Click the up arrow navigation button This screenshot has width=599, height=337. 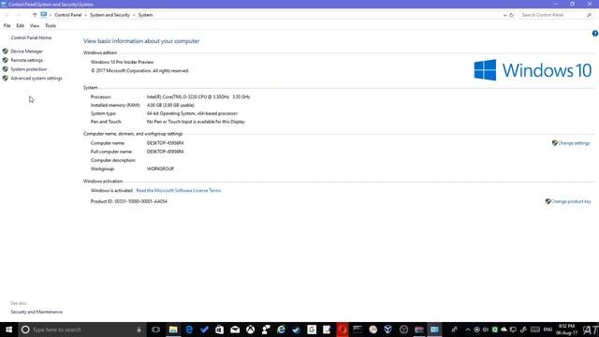(x=35, y=15)
